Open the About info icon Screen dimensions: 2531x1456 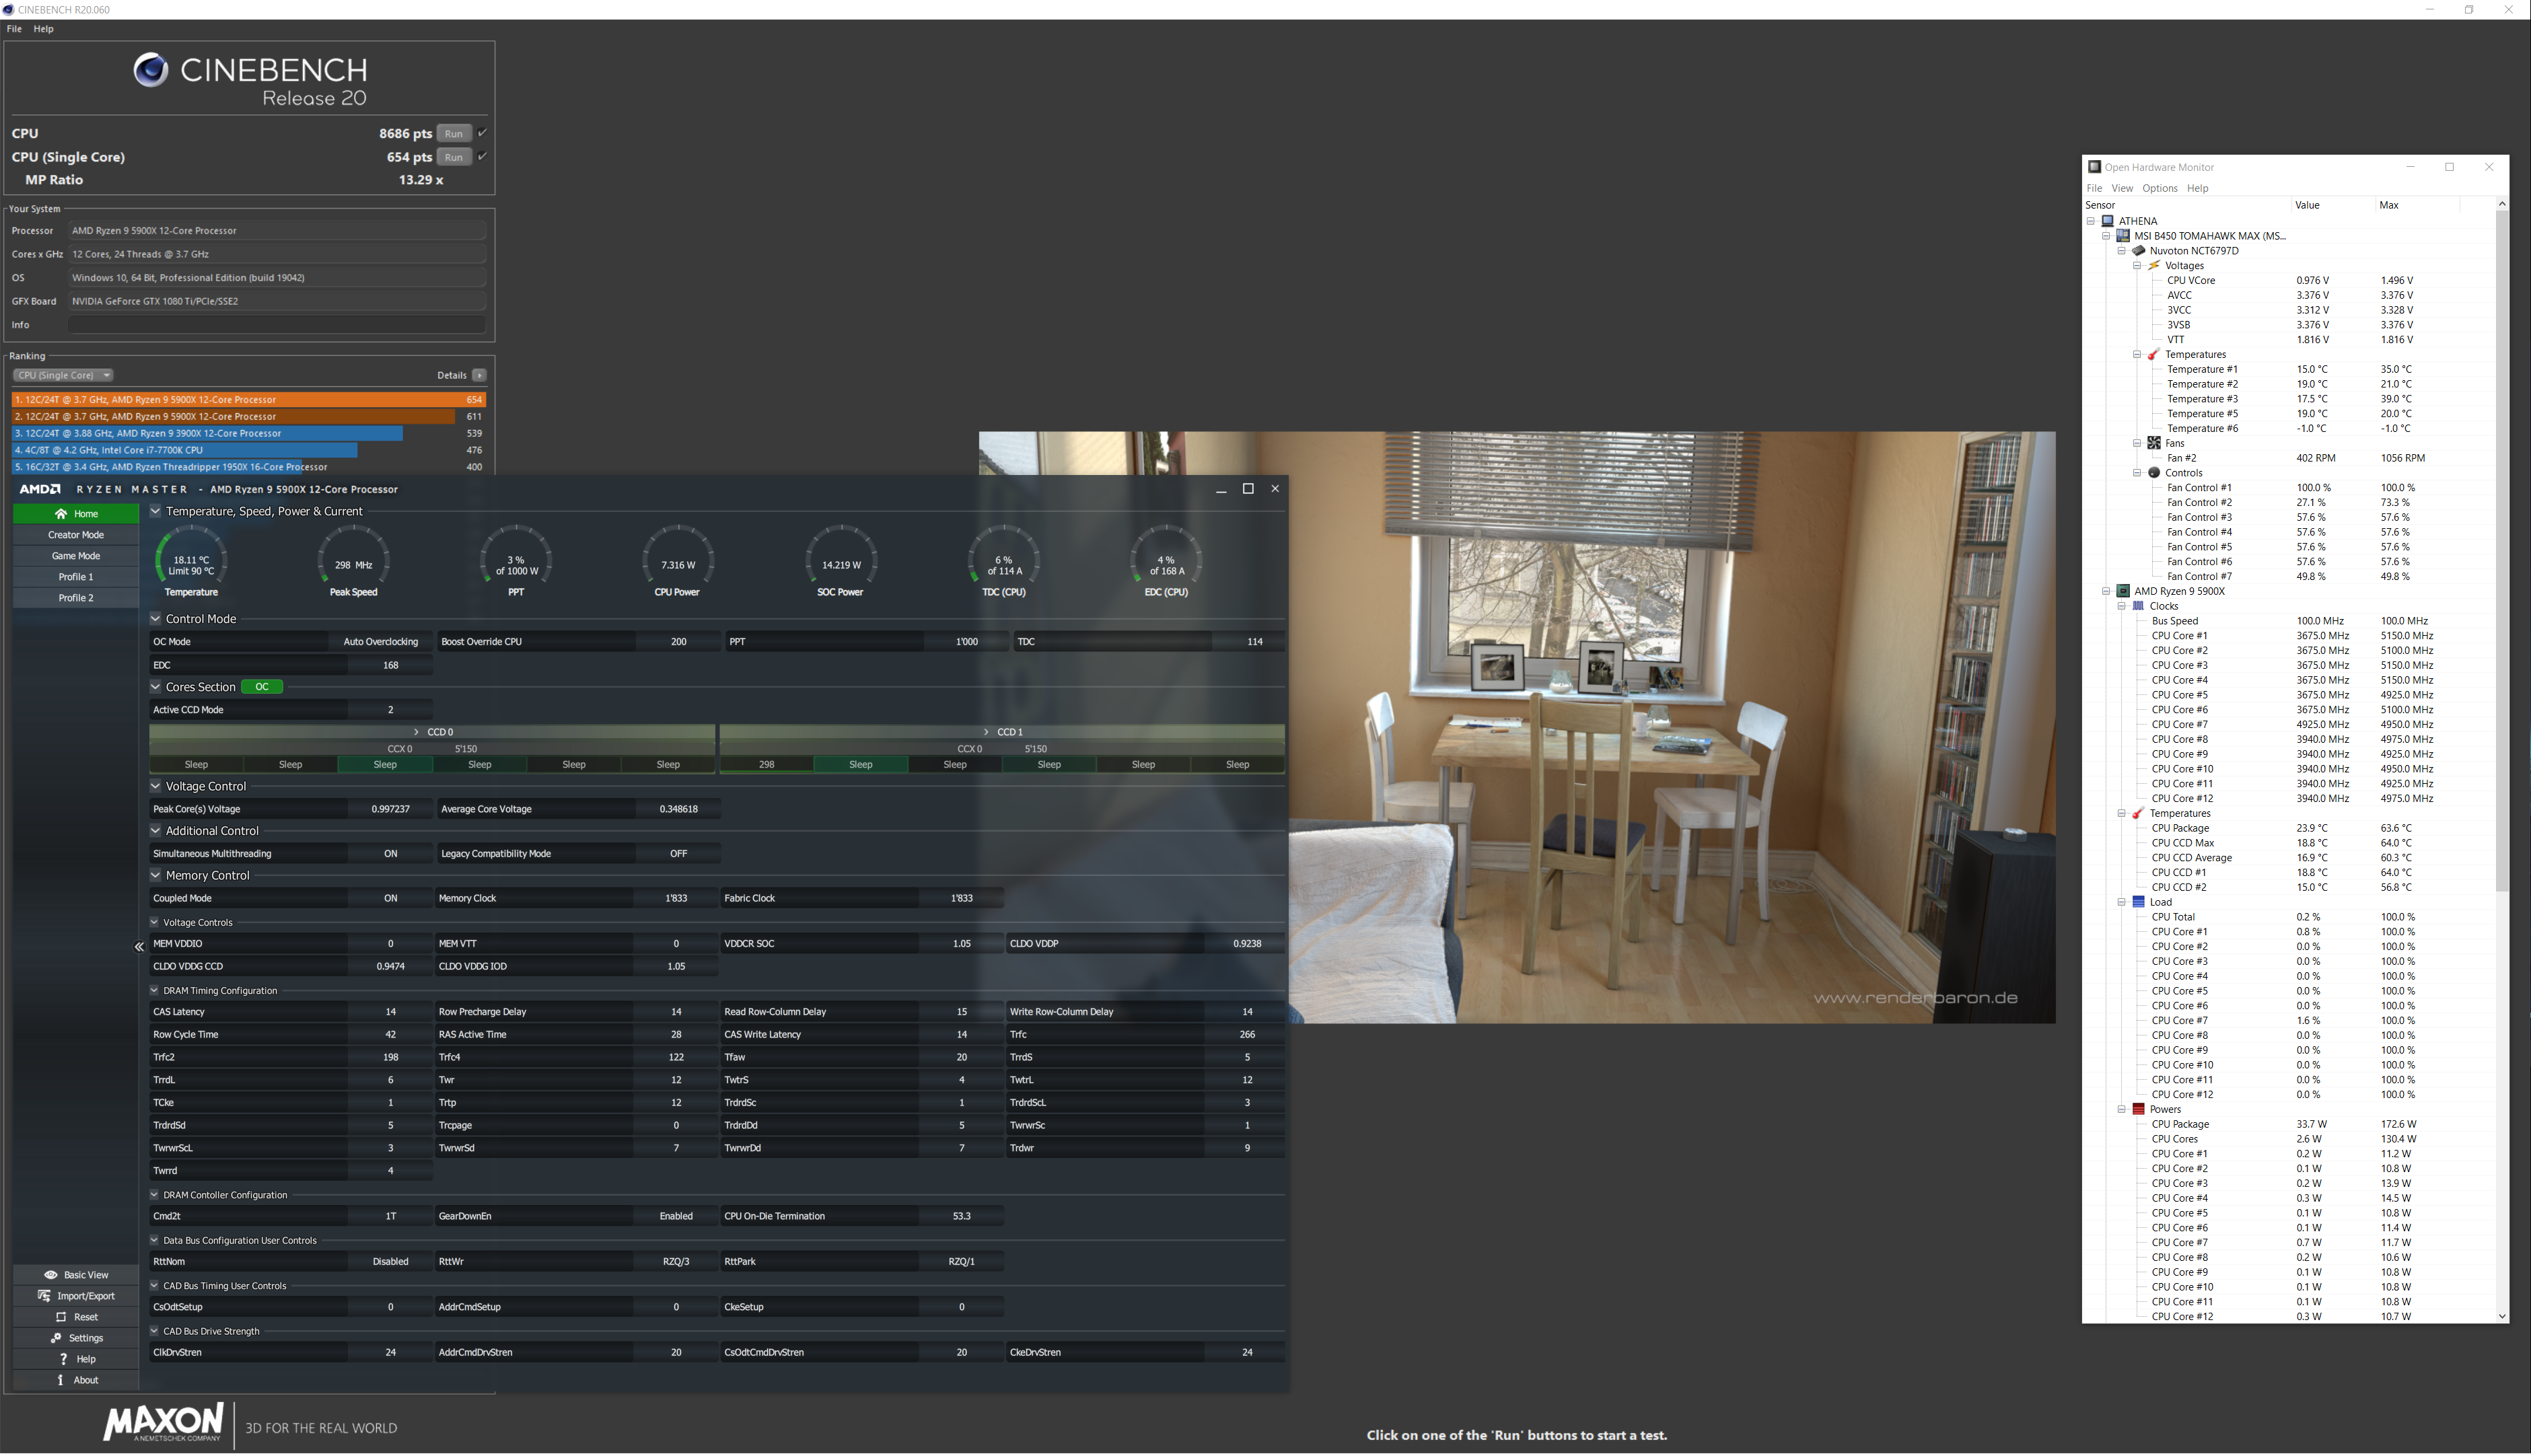coord(60,1380)
